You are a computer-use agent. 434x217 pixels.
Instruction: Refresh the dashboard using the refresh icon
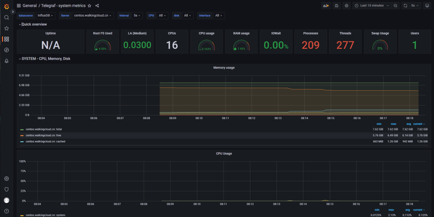(x=405, y=6)
